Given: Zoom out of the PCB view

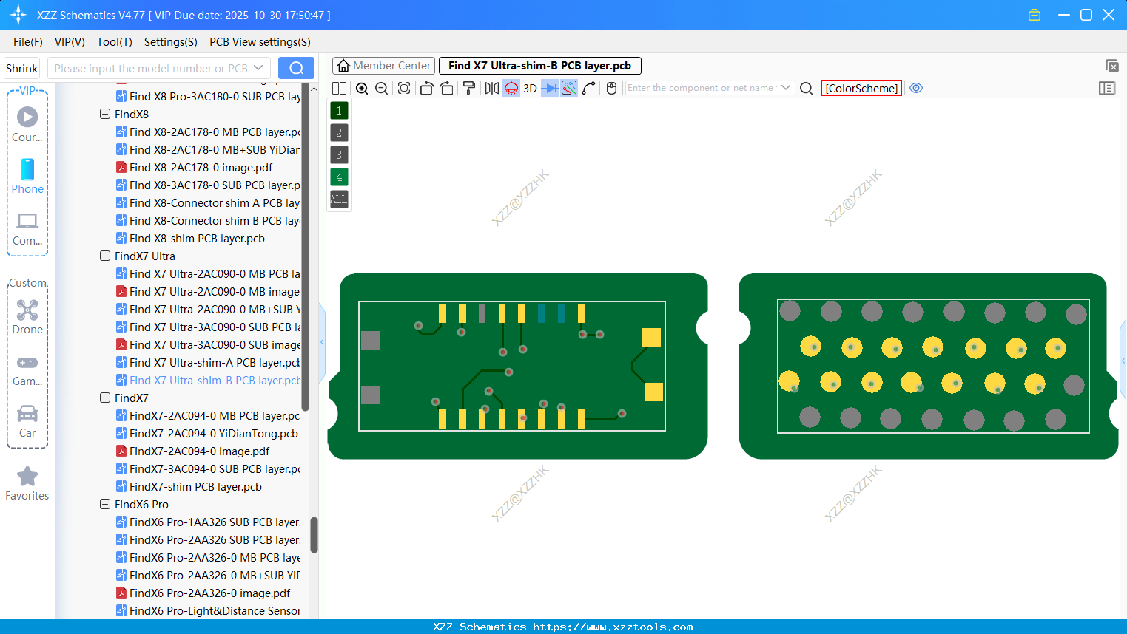Looking at the screenshot, I should [x=381, y=88].
